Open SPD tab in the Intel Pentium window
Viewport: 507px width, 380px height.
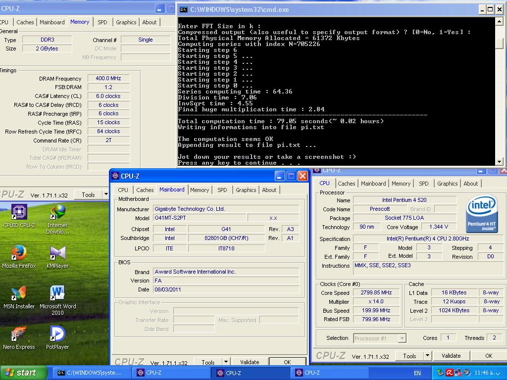(x=424, y=184)
